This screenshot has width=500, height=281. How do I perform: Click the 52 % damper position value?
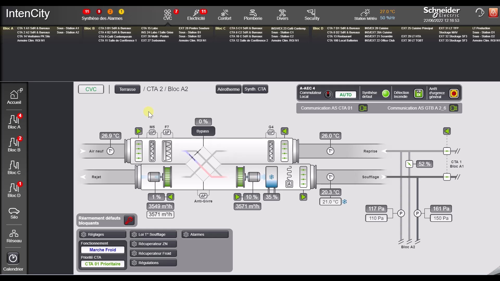(x=424, y=164)
